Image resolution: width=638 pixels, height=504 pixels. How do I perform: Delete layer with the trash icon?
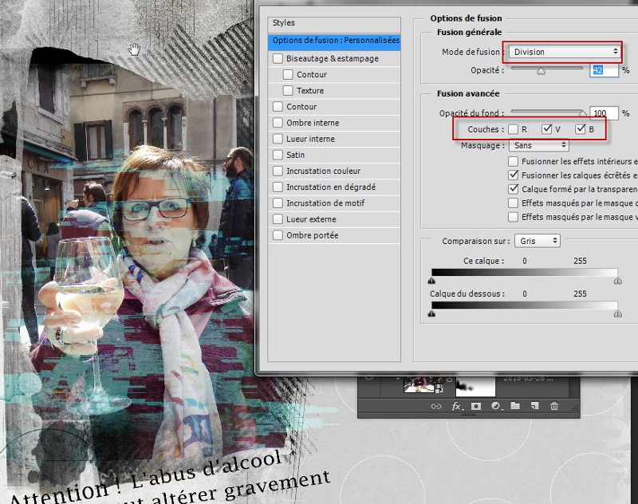(554, 407)
